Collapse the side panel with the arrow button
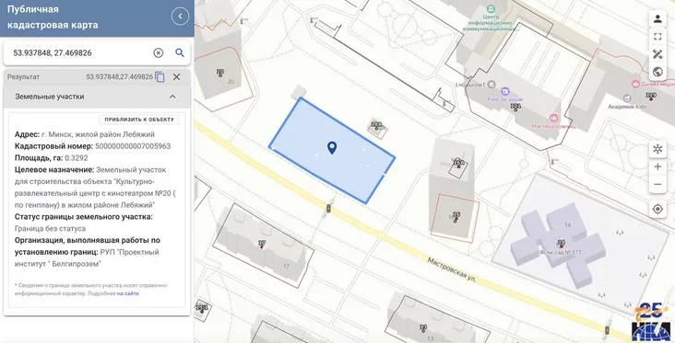The image size is (675, 343). [x=180, y=17]
